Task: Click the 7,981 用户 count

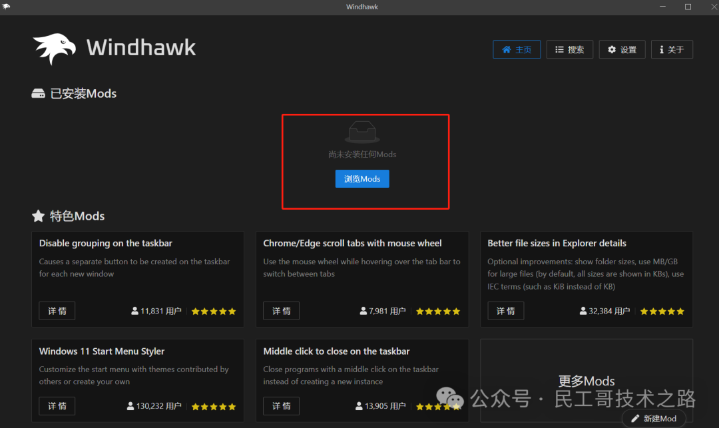Action: pyautogui.click(x=387, y=311)
